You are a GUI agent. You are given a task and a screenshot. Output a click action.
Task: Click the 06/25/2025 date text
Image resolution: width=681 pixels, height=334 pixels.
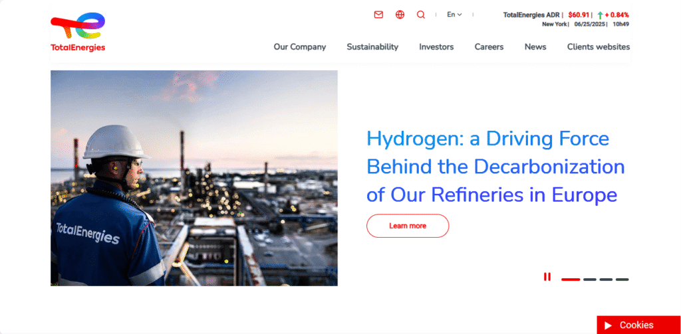coord(590,25)
